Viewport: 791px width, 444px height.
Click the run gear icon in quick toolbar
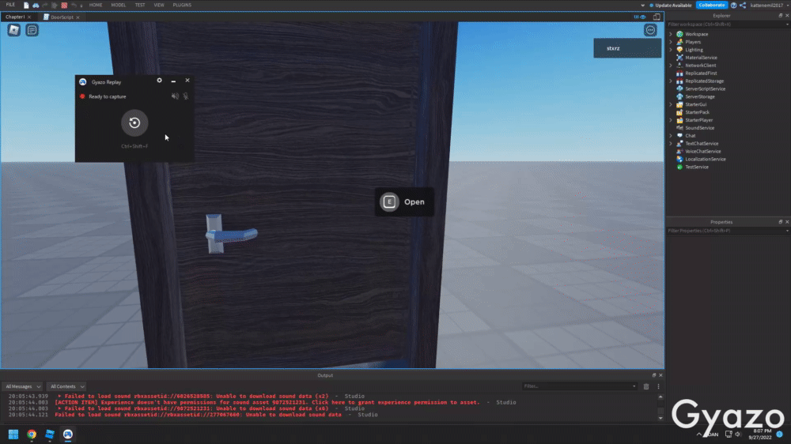(55, 5)
